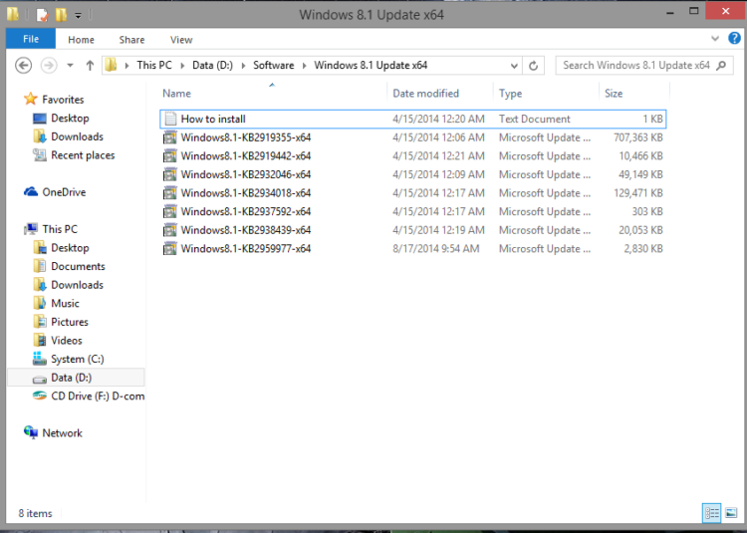Click the 707,363 KB size cell
This screenshot has height=533, width=747.
click(637, 137)
